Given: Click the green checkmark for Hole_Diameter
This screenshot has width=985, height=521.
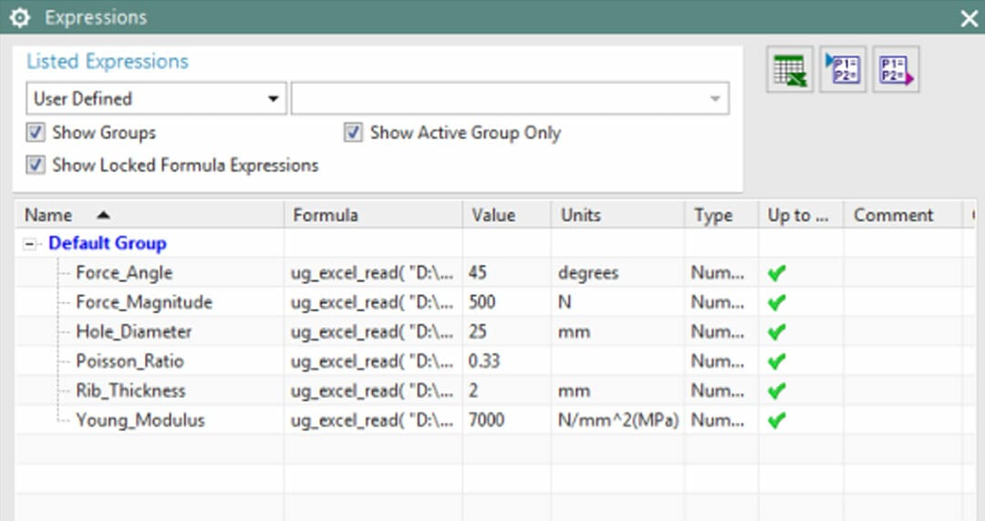Looking at the screenshot, I should (777, 332).
